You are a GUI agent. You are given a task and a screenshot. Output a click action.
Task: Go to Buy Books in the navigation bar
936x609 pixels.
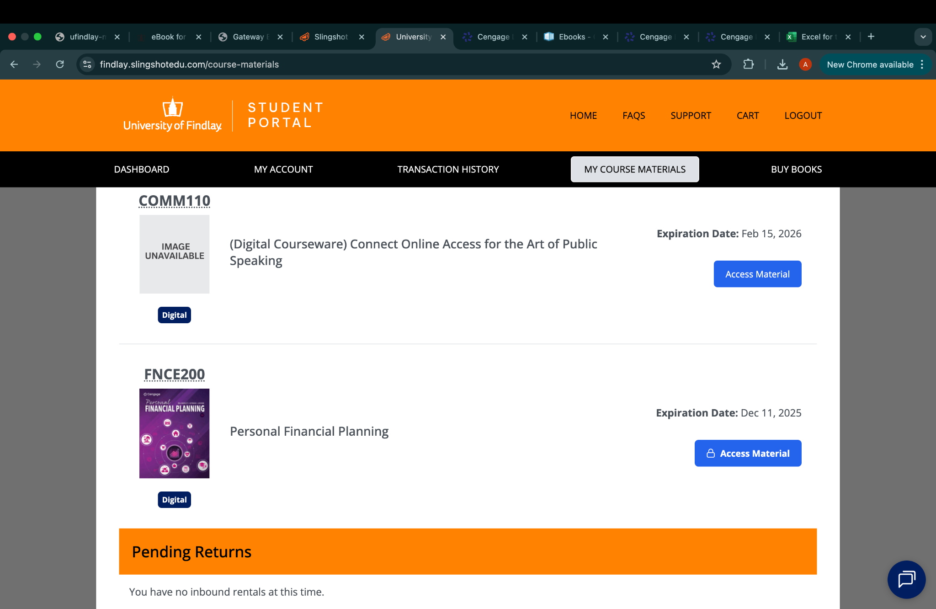click(x=796, y=169)
